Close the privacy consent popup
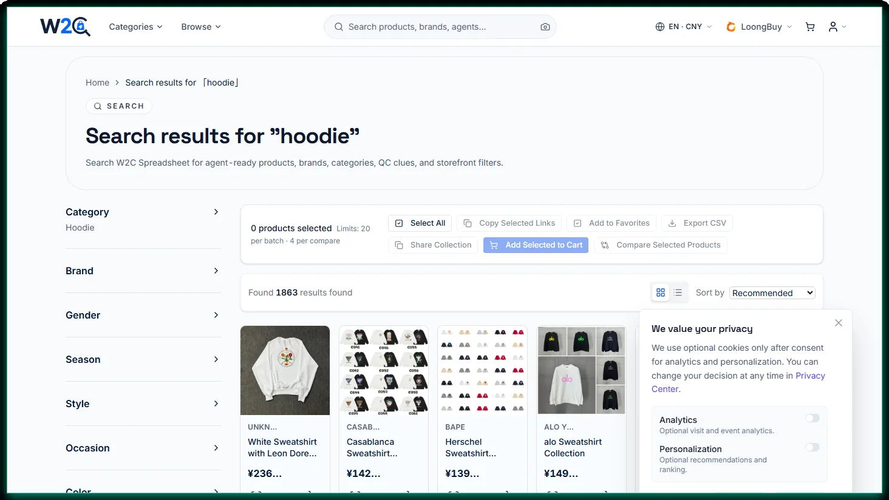Screen dimensions: 889x500 click(x=839, y=323)
